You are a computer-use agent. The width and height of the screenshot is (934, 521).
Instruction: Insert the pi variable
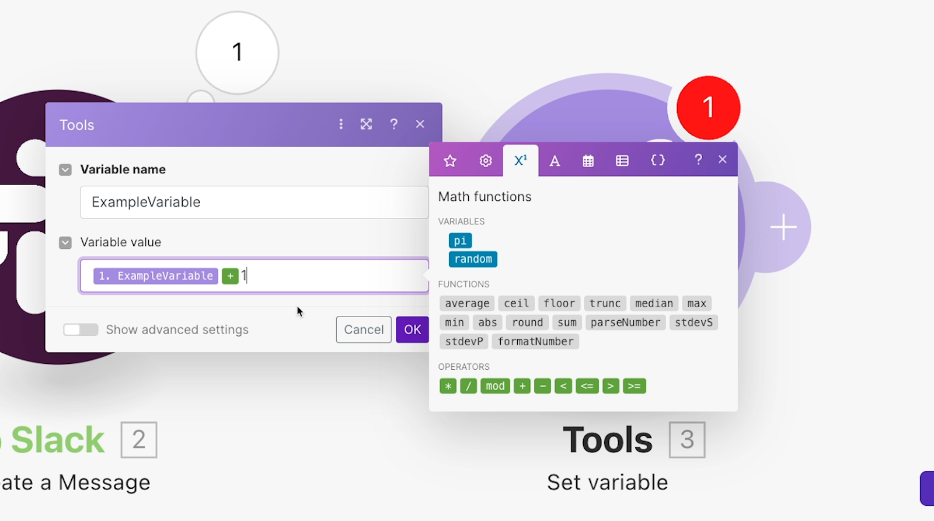click(x=461, y=241)
